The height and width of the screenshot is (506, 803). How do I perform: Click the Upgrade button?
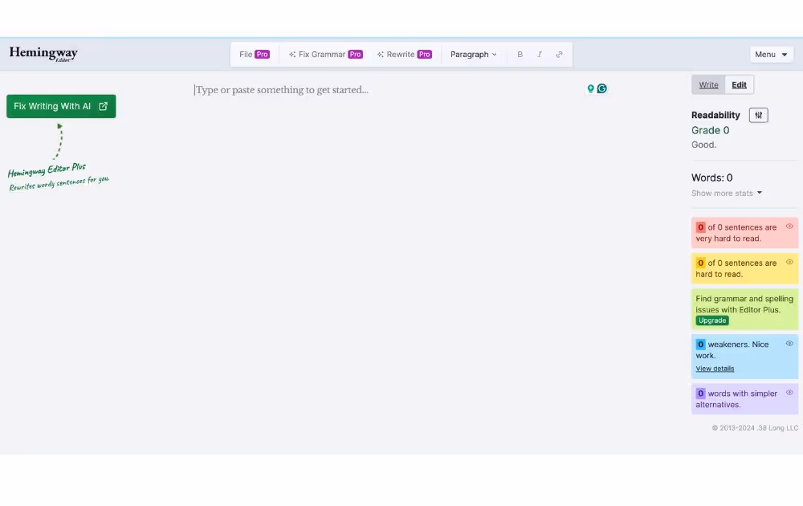pos(712,320)
